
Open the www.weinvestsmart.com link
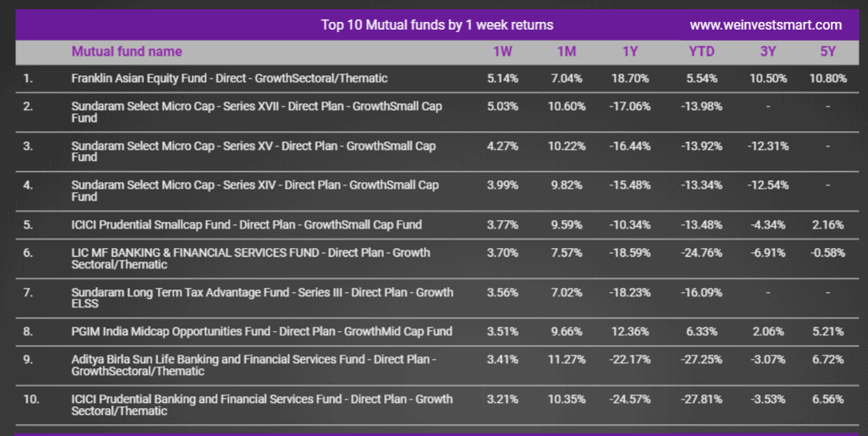pyautogui.click(x=765, y=25)
